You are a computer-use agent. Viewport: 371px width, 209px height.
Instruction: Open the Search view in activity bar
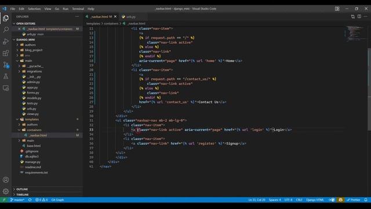(6, 30)
